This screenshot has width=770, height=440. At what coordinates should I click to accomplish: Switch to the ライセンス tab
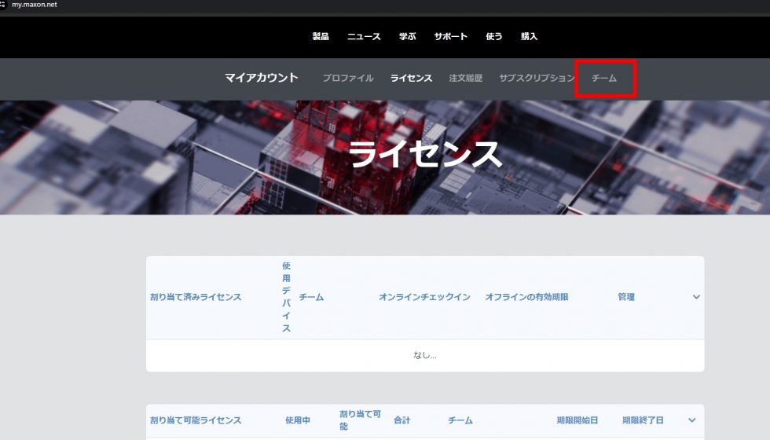(411, 78)
